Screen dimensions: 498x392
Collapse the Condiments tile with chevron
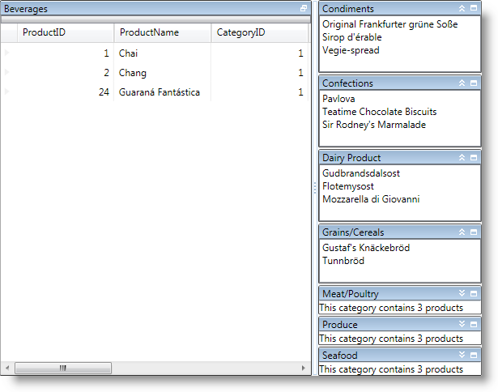click(462, 8)
